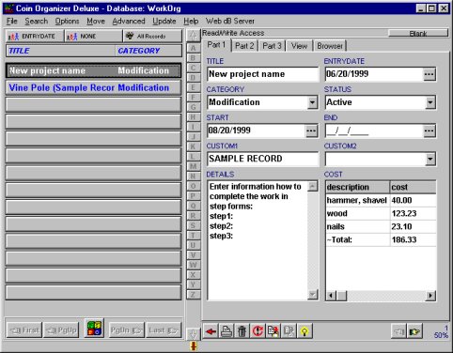Click the yellow light bulb icon

305,331
